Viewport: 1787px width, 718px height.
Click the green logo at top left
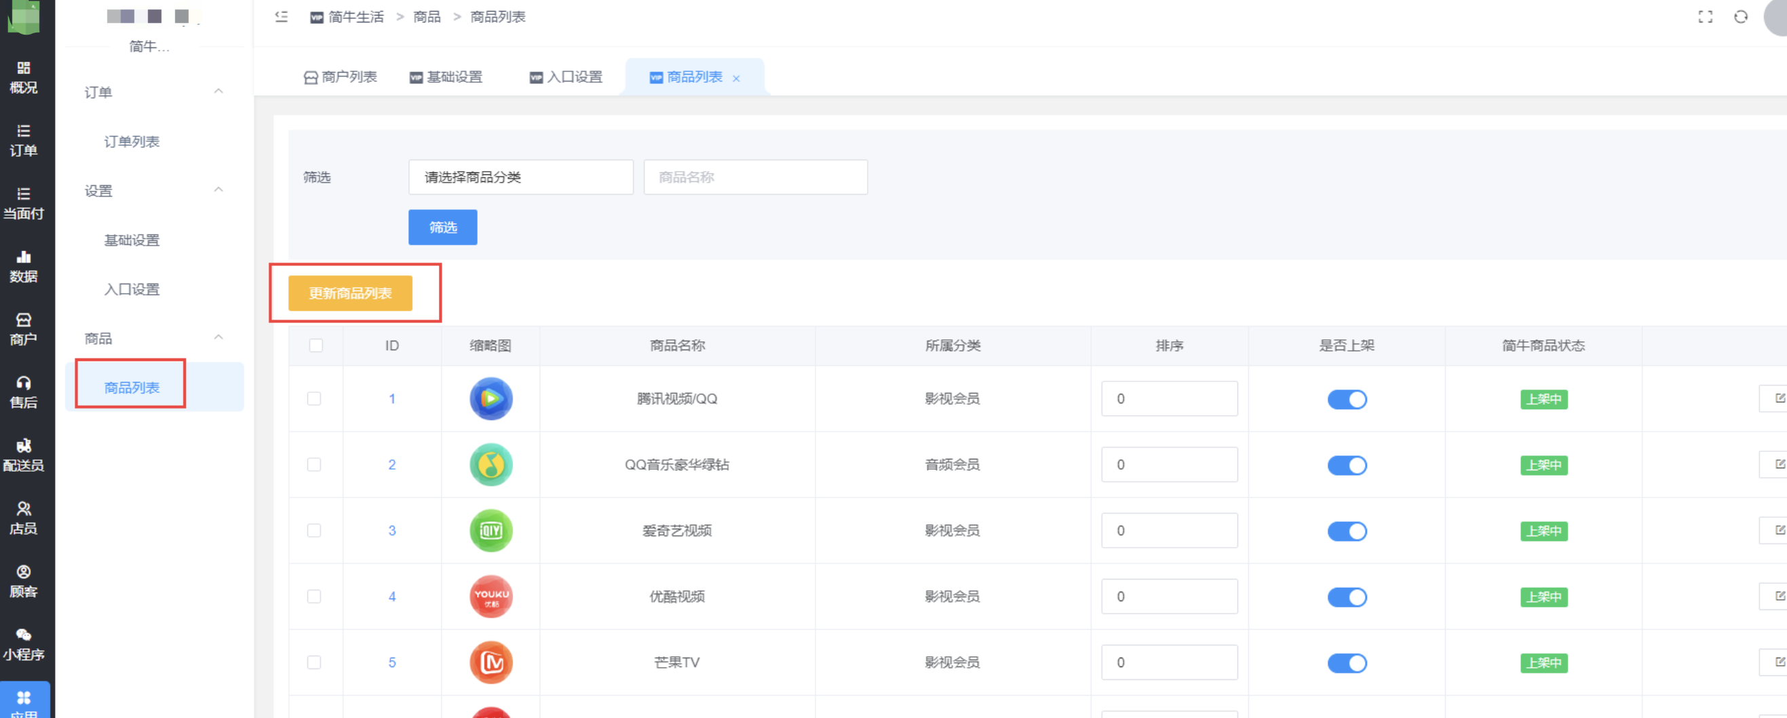pos(24,17)
